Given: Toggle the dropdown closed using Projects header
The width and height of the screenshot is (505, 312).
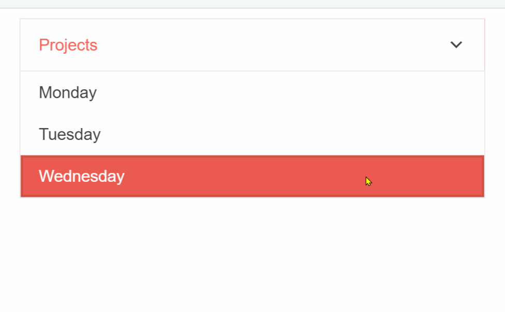Looking at the screenshot, I should (x=207, y=44).
